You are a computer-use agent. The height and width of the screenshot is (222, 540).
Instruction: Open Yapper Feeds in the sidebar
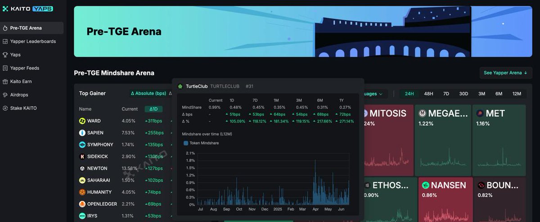[x=32, y=68]
